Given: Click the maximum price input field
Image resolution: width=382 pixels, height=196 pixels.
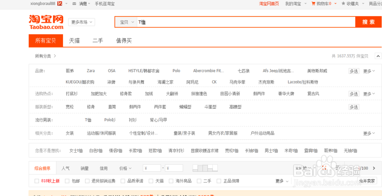Looking at the screenshot, I should point(174,168).
